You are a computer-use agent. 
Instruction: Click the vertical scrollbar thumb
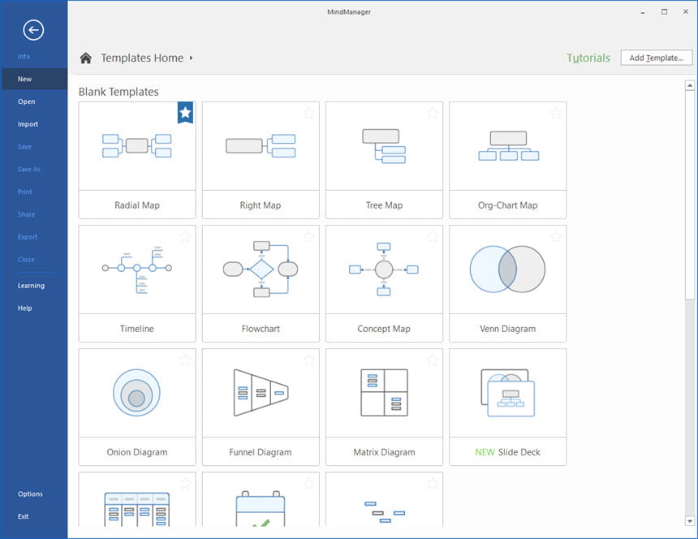coord(690,195)
